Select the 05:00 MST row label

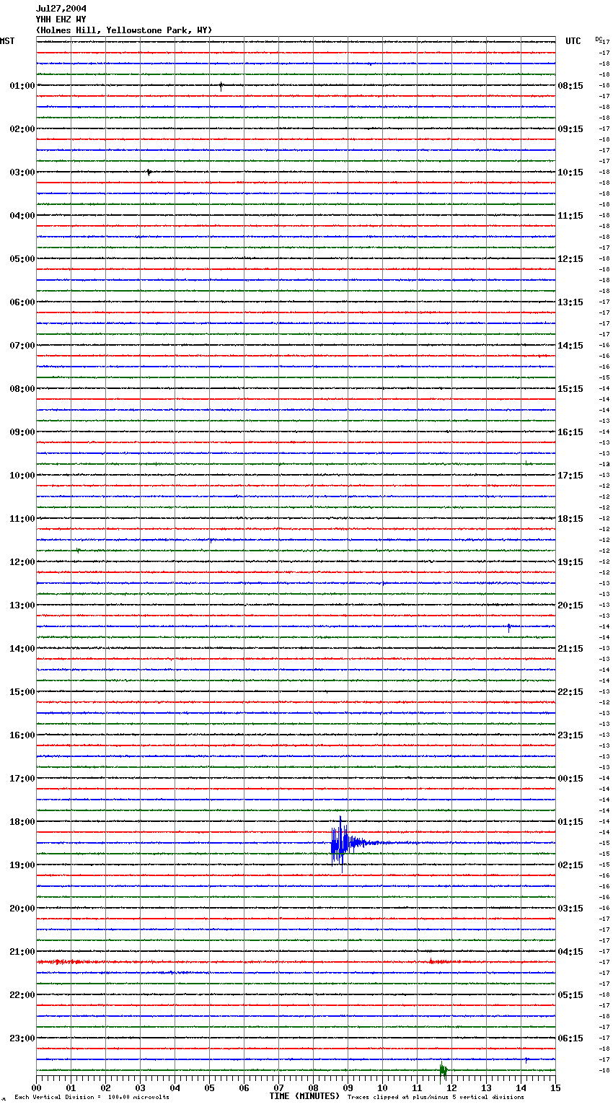pos(22,259)
